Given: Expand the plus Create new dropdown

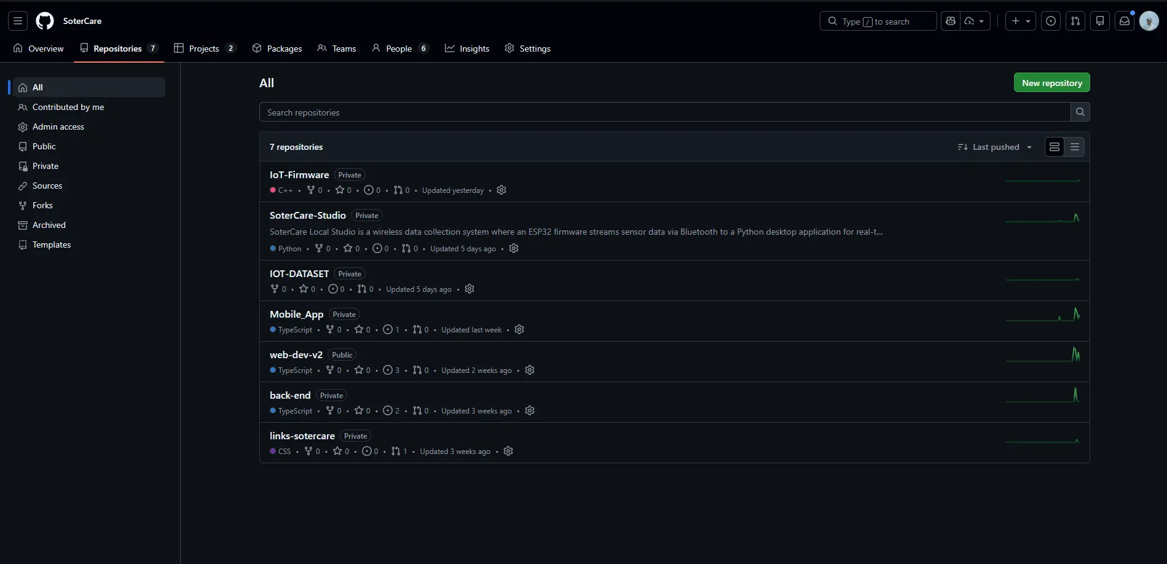Looking at the screenshot, I should pyautogui.click(x=1021, y=21).
